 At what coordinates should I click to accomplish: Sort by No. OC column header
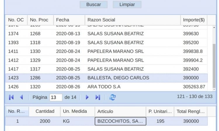[x=16, y=20]
